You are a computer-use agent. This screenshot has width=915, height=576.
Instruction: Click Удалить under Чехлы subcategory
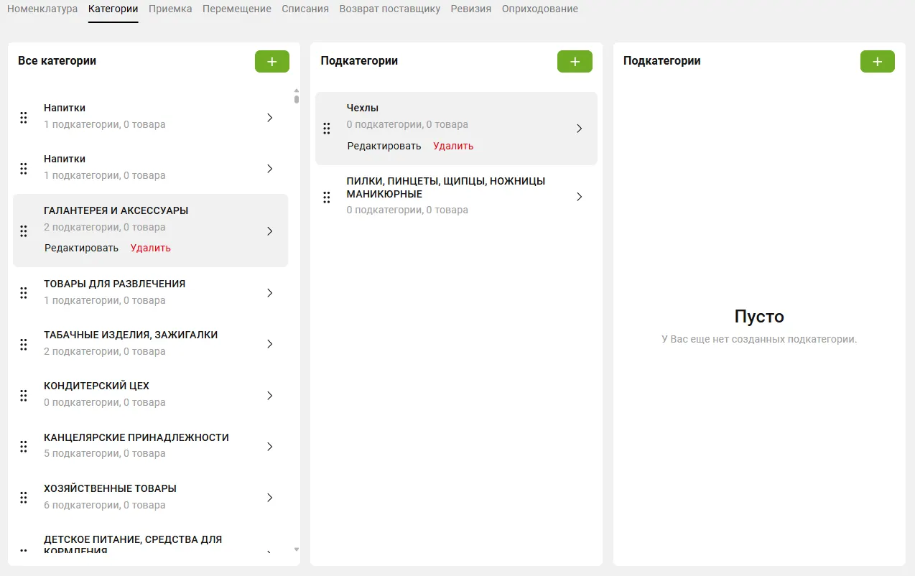(453, 146)
